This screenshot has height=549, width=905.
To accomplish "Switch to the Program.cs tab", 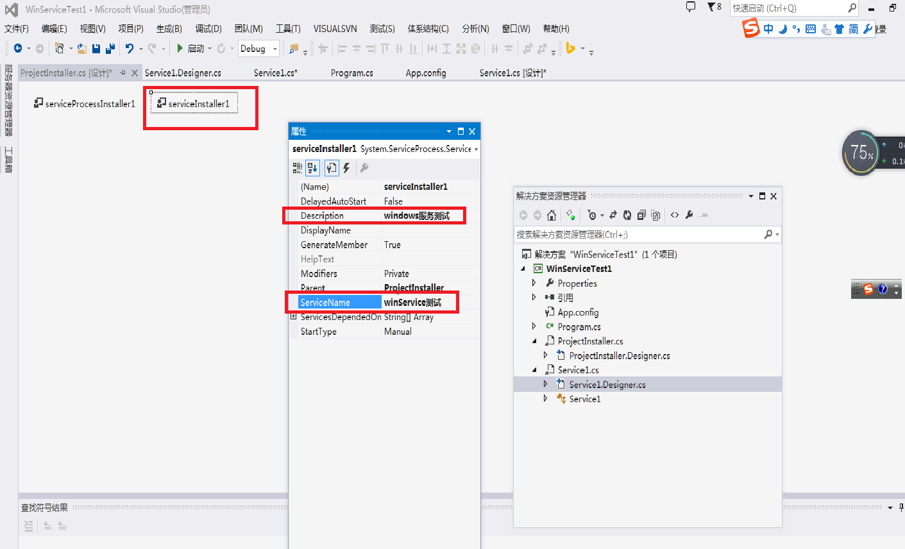I will click(352, 73).
